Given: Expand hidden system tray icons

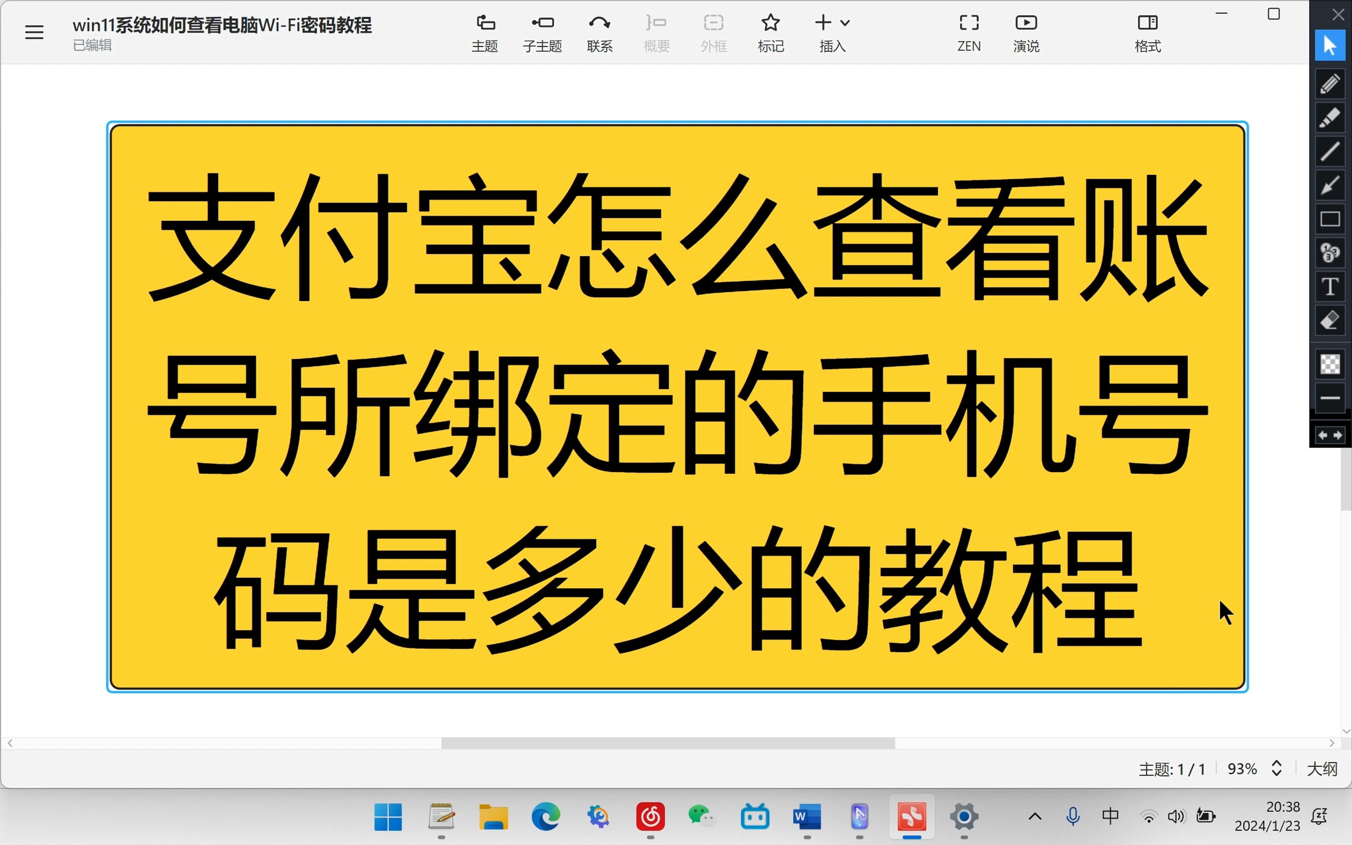Looking at the screenshot, I should 1035,817.
